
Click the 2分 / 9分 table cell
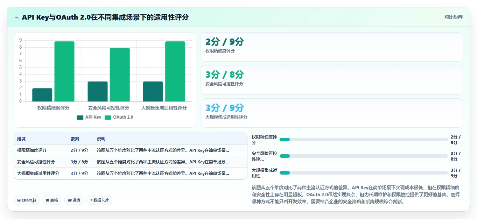click(x=79, y=150)
